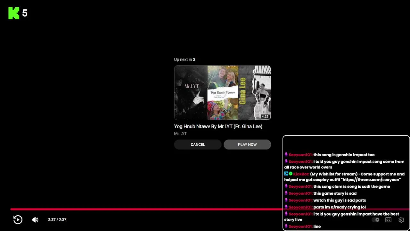Toggle the autoplay switch

click(x=375, y=220)
